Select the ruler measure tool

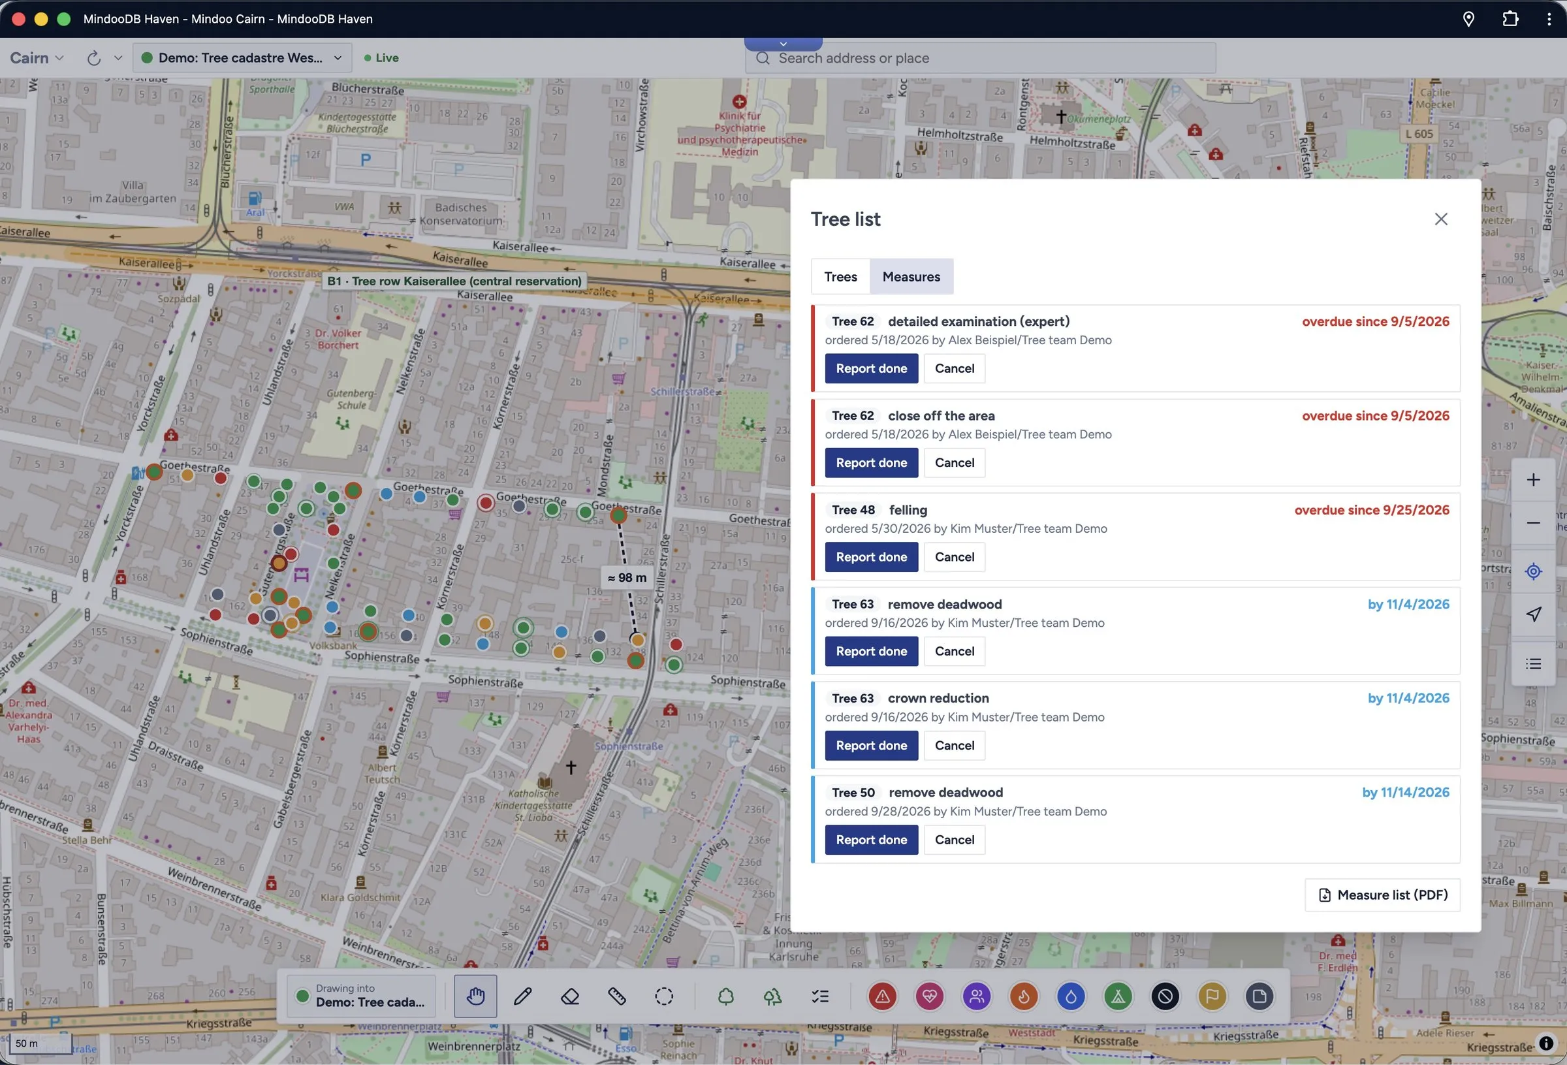pyautogui.click(x=617, y=996)
